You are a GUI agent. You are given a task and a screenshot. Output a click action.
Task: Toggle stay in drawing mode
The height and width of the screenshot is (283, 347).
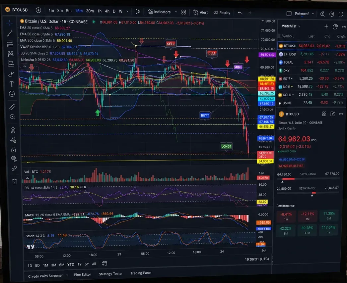click(x=13, y=140)
